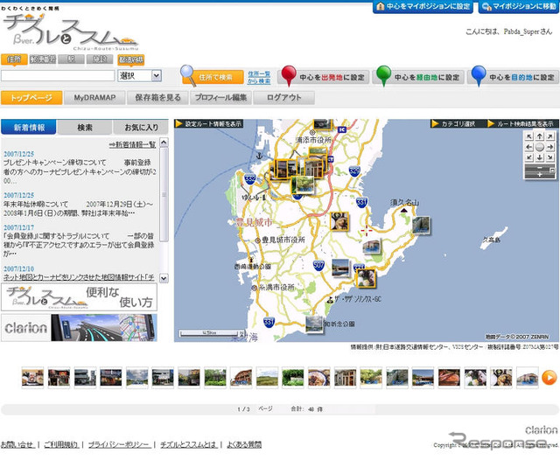Viewport: 560px width, 460px height.
Task: Open プライバシーポリシー footer link
Action: pos(118,444)
